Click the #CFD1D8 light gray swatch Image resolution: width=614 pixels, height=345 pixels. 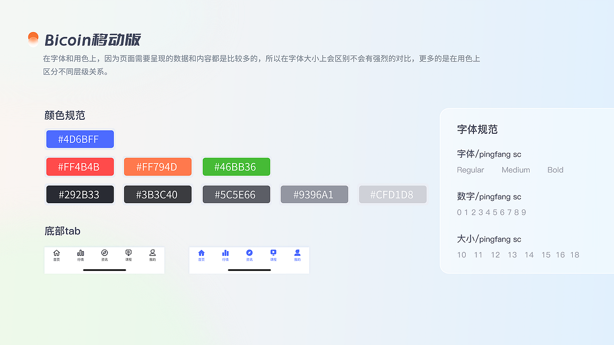click(x=392, y=195)
